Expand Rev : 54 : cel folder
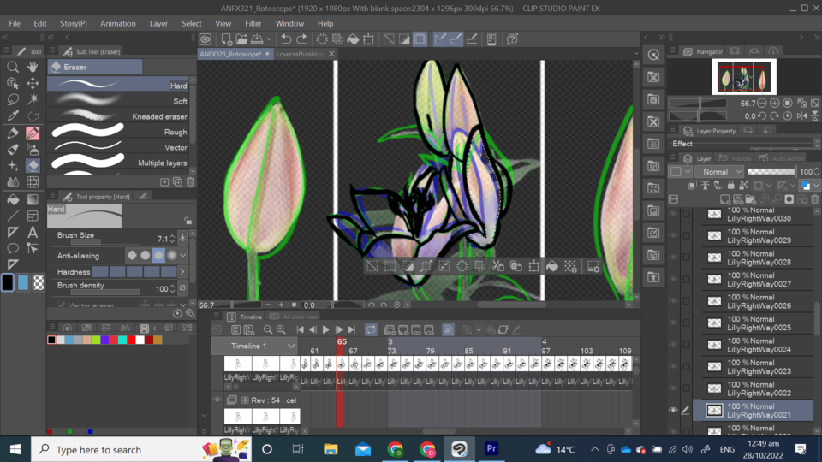 click(245, 400)
